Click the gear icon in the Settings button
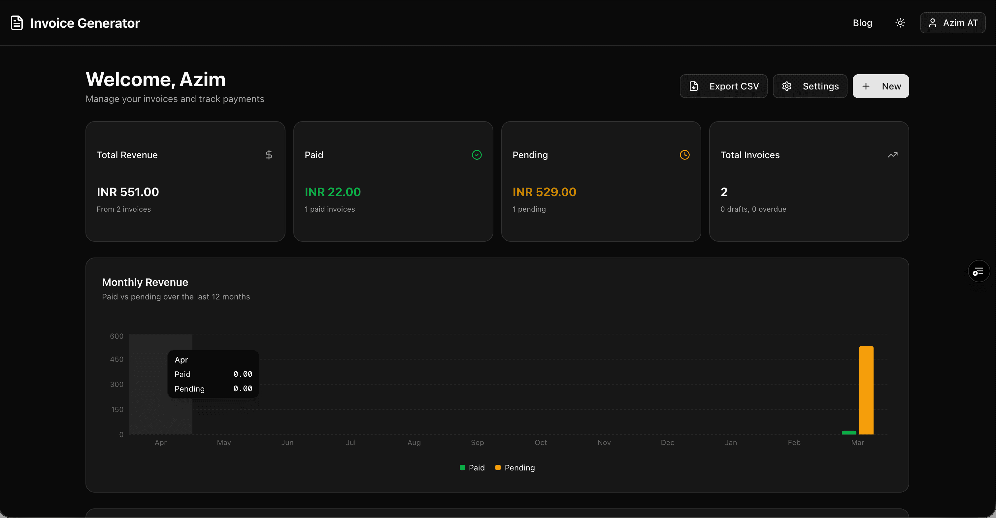This screenshot has width=996, height=518. pyautogui.click(x=787, y=86)
